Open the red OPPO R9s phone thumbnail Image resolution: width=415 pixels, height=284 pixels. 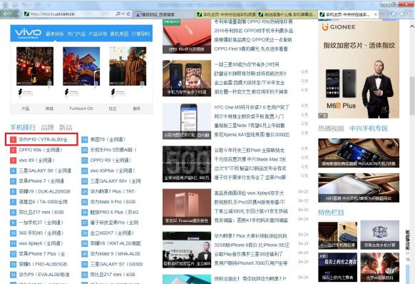point(187,36)
